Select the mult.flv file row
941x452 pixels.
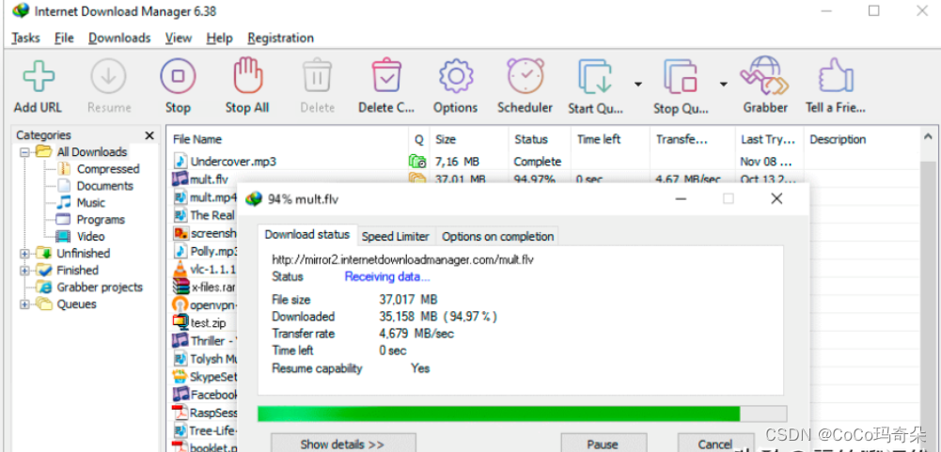[x=543, y=179]
